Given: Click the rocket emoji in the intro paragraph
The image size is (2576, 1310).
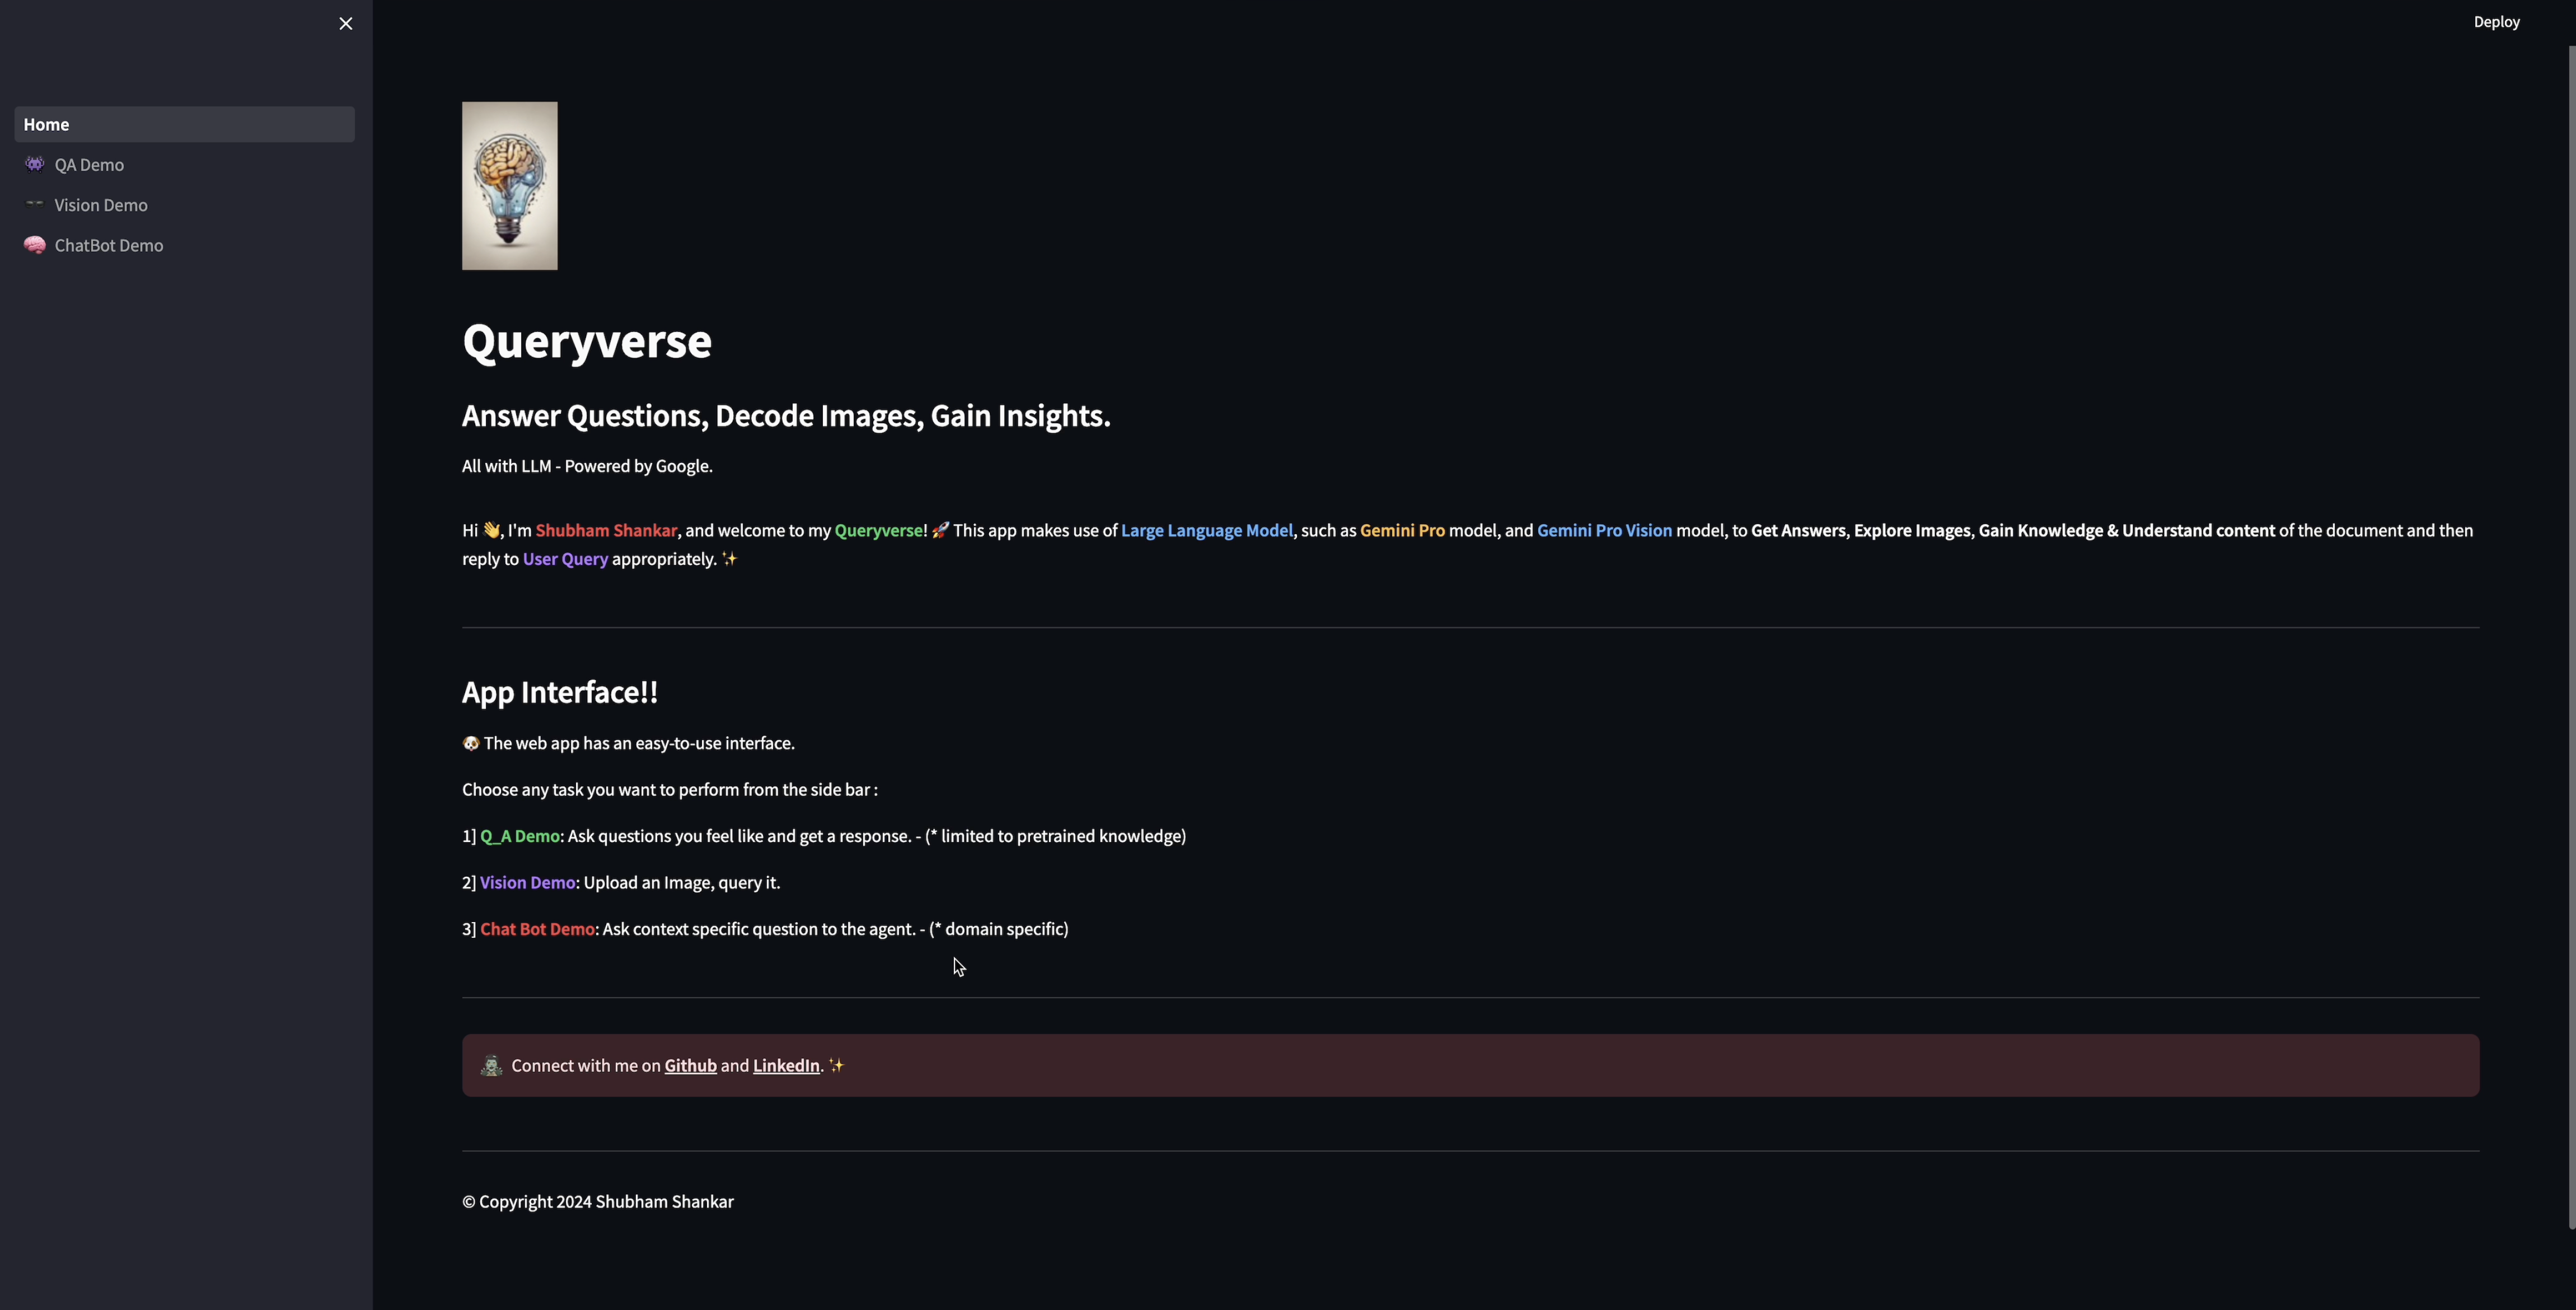Looking at the screenshot, I should 940,530.
